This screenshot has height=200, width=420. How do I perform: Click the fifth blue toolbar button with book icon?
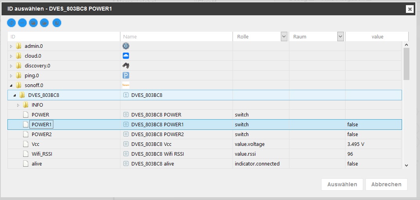point(56,23)
